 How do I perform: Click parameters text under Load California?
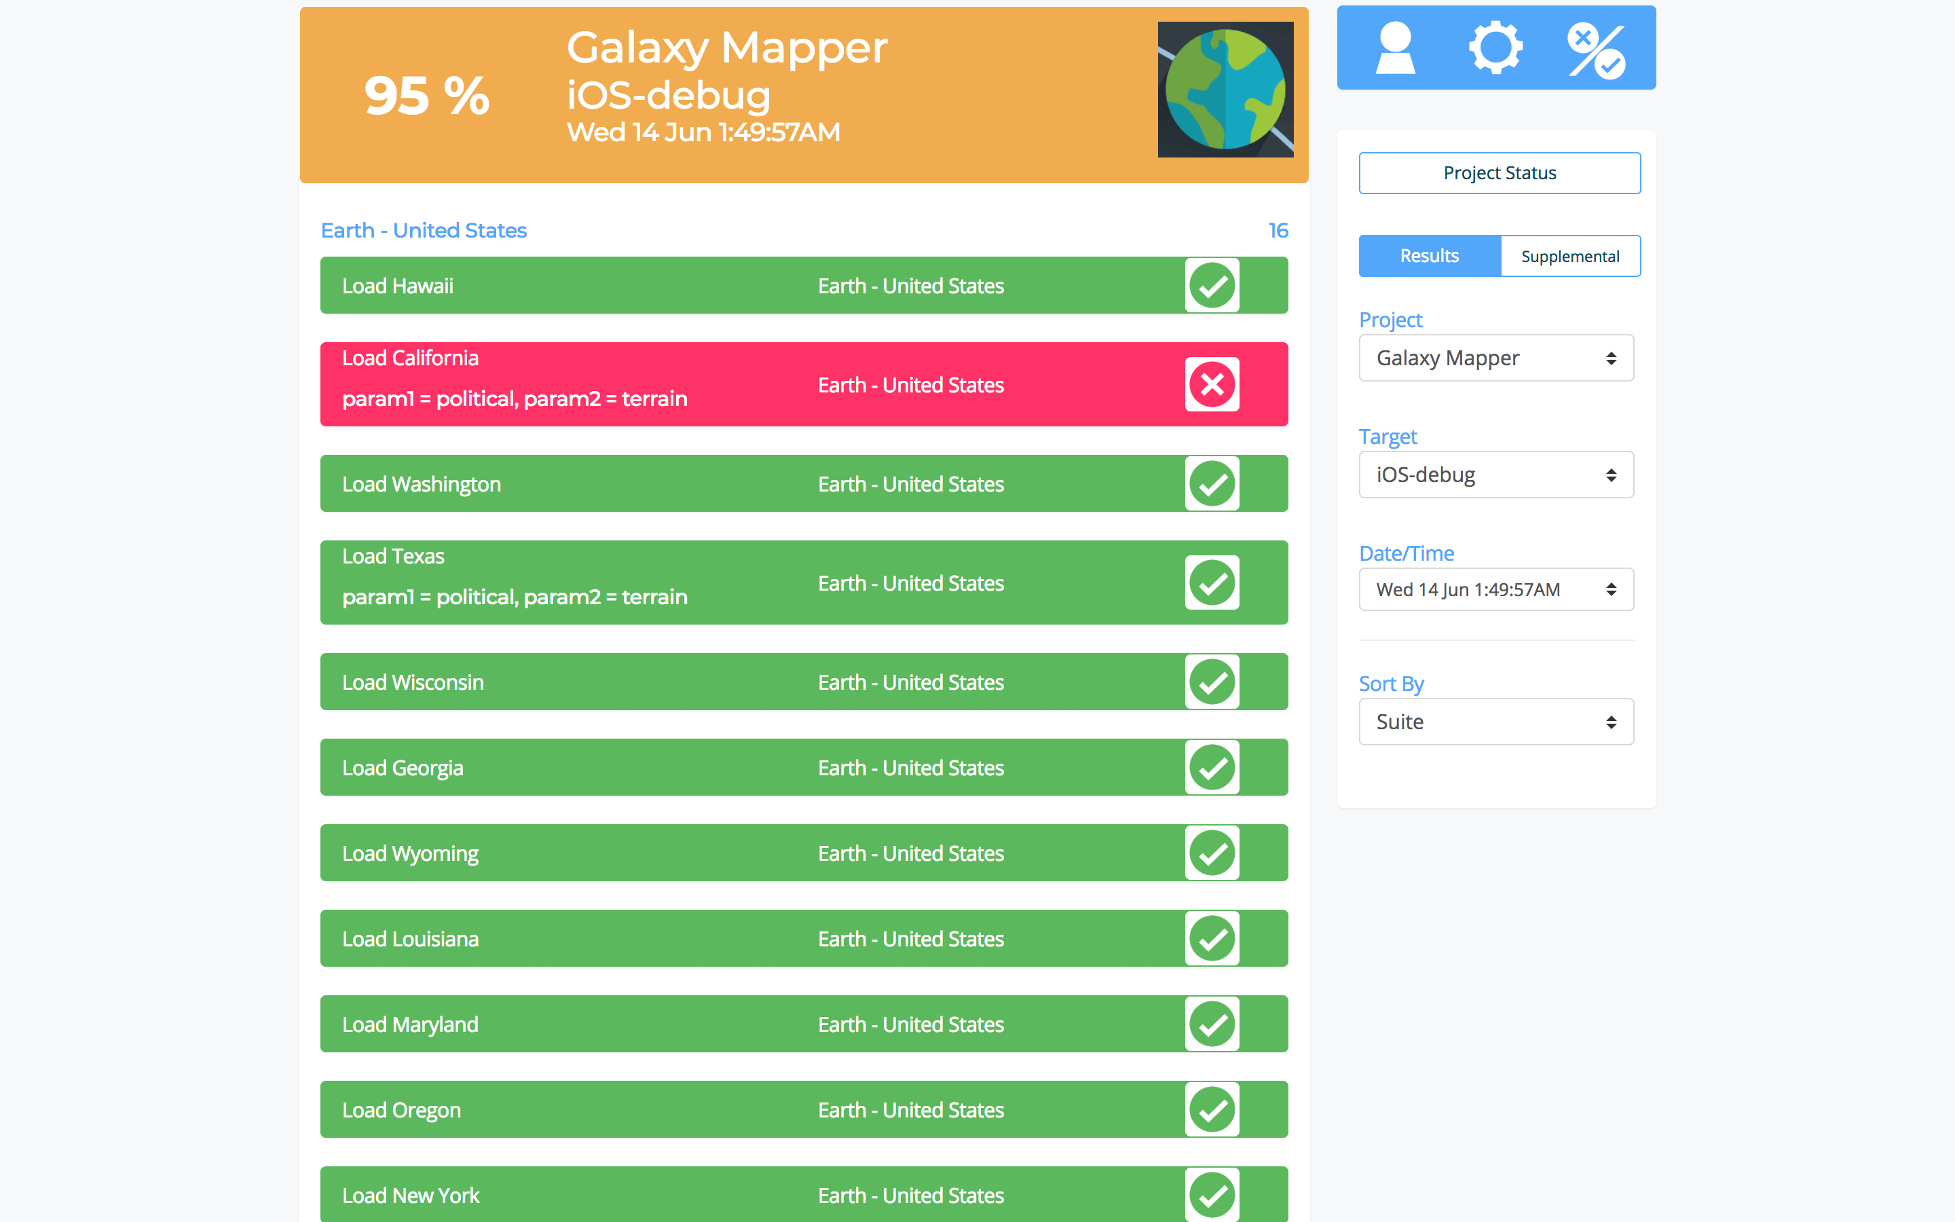pos(515,399)
